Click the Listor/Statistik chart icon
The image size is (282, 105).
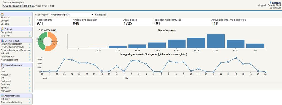2,41
